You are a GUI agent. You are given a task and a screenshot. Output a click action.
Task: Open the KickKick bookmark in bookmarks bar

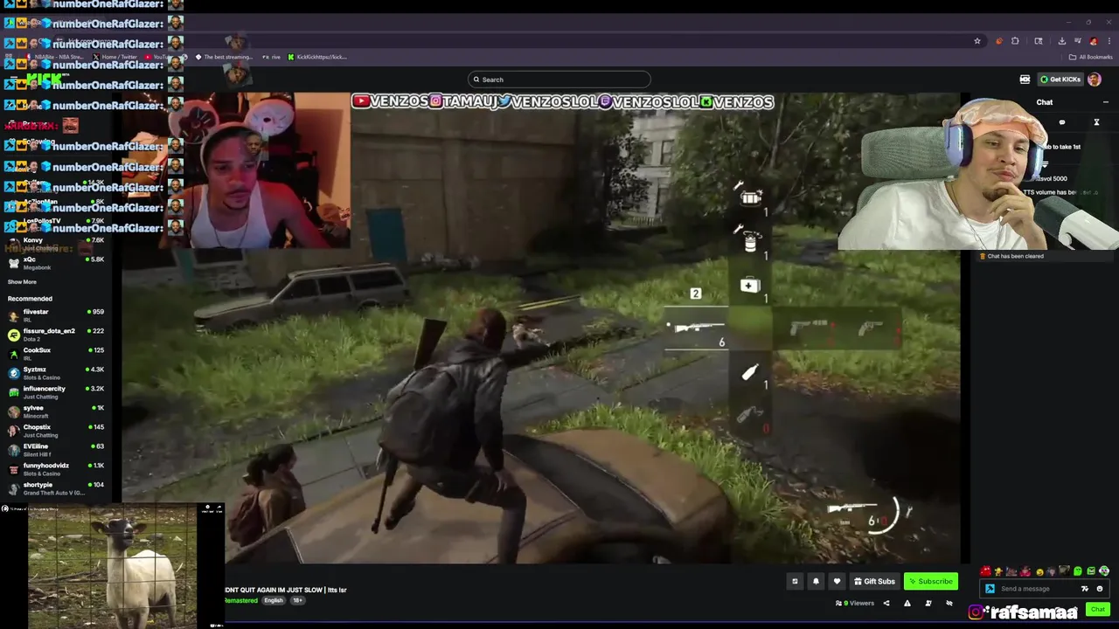pos(317,57)
